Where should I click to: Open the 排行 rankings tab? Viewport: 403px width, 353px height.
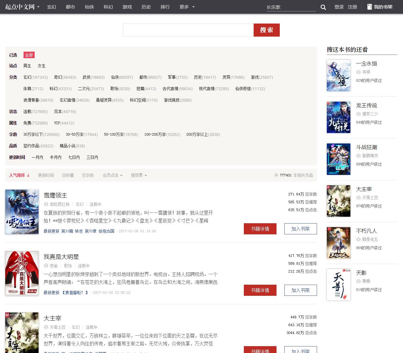point(165,7)
